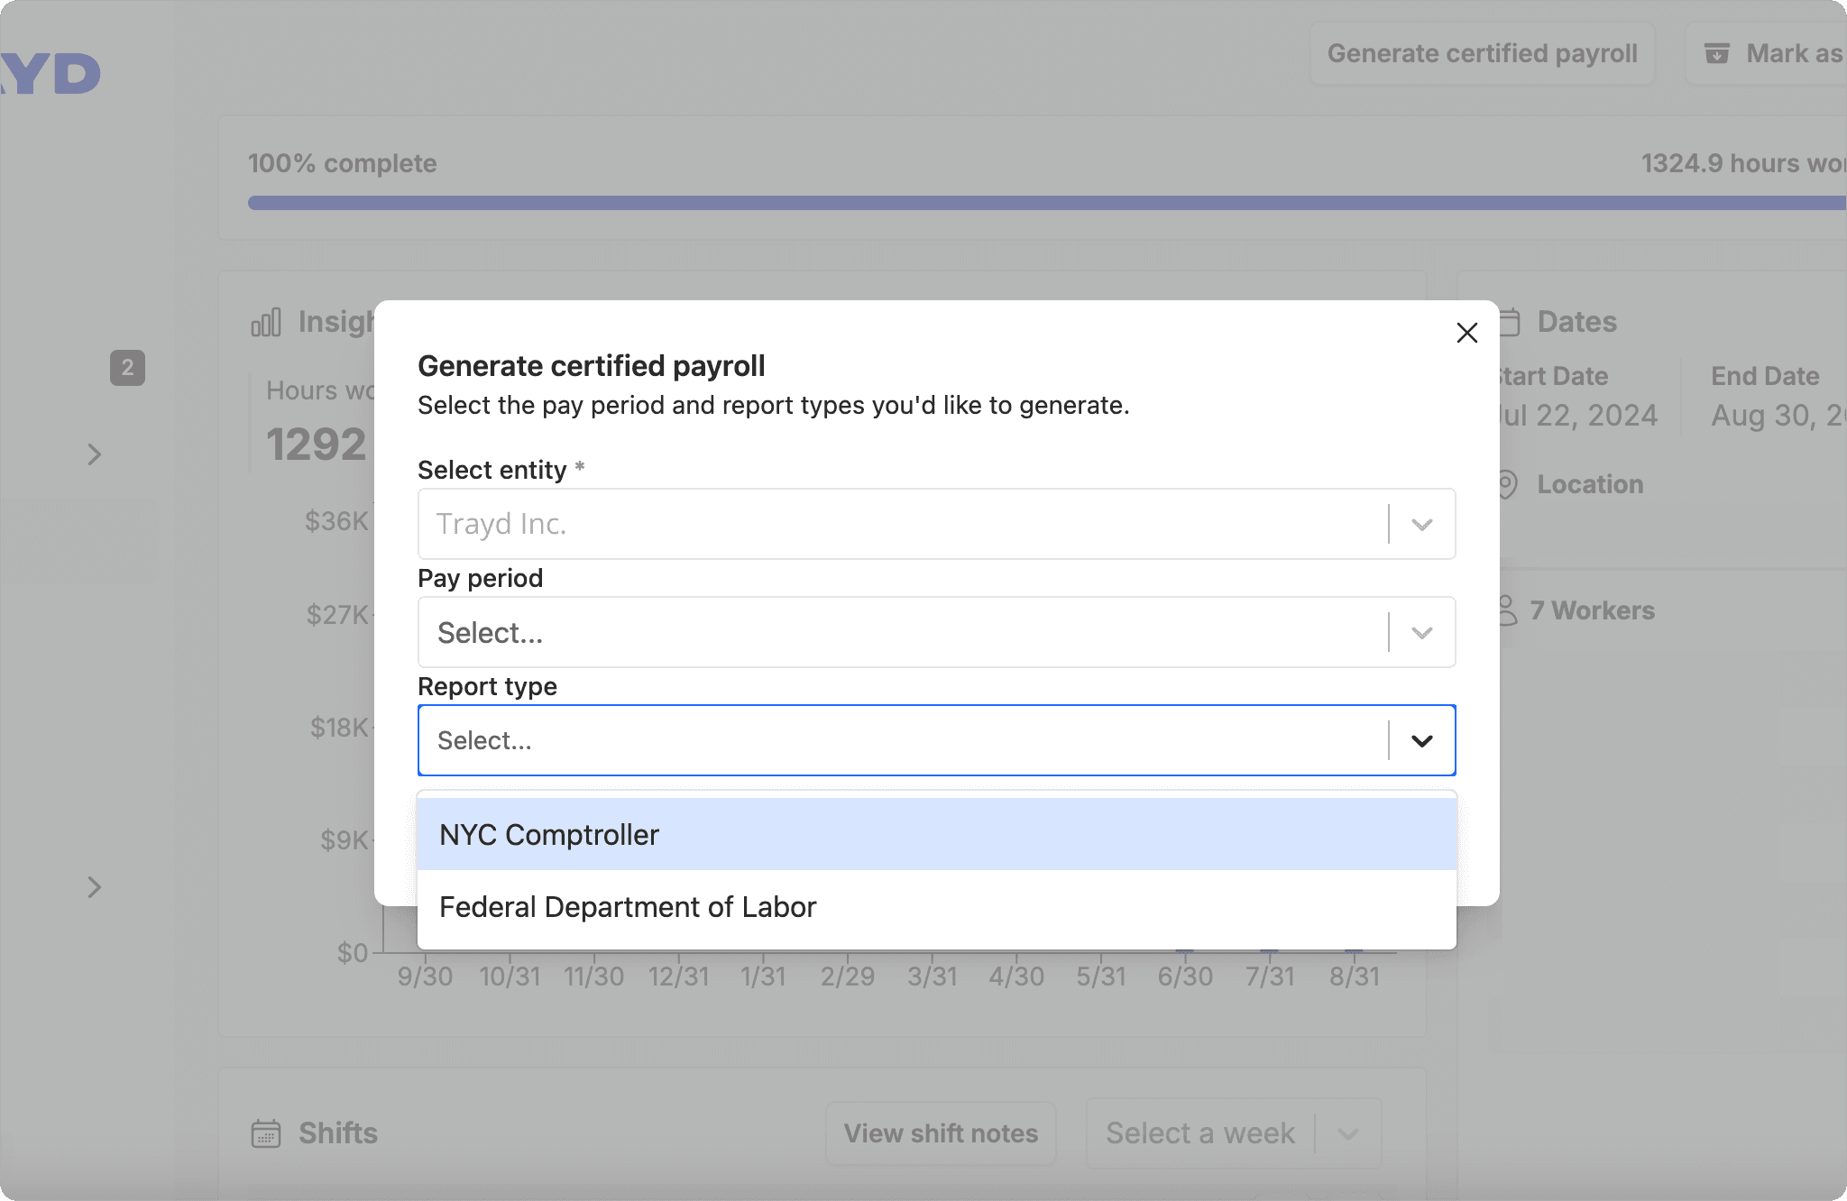1847x1201 pixels.
Task: Open the Select a week dropdown
Action: tap(1233, 1133)
